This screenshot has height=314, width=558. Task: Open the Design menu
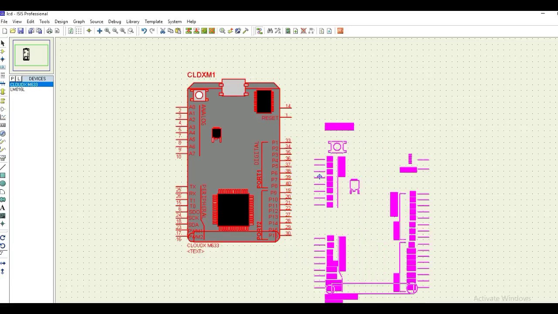click(x=61, y=21)
